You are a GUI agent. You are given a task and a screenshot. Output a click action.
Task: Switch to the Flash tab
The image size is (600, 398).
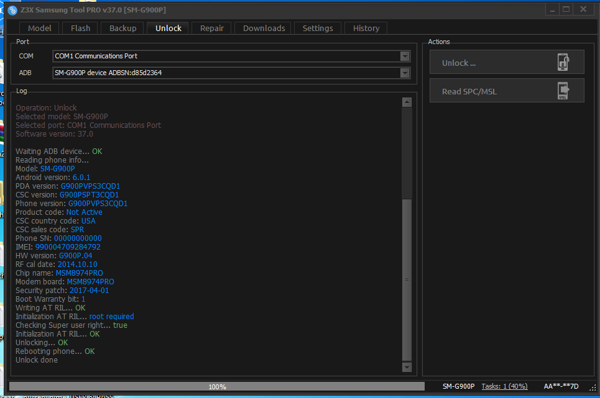click(80, 29)
